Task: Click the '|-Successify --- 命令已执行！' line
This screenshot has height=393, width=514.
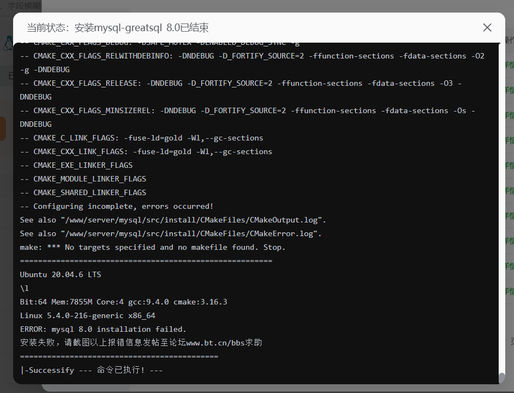Action: pos(91,370)
